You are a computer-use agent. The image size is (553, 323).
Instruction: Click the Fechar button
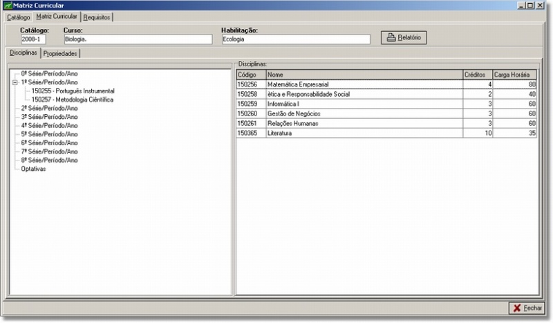pyautogui.click(x=527, y=308)
